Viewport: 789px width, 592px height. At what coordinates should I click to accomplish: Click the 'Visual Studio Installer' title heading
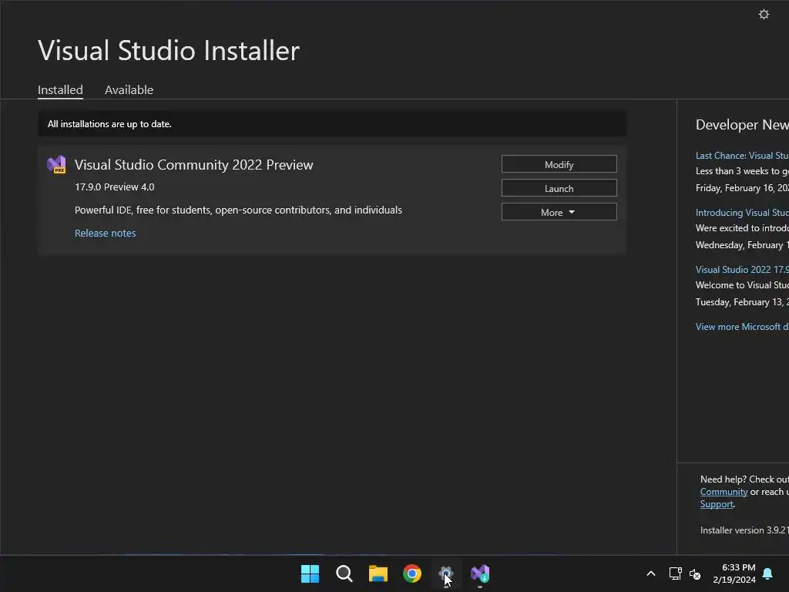(x=169, y=50)
